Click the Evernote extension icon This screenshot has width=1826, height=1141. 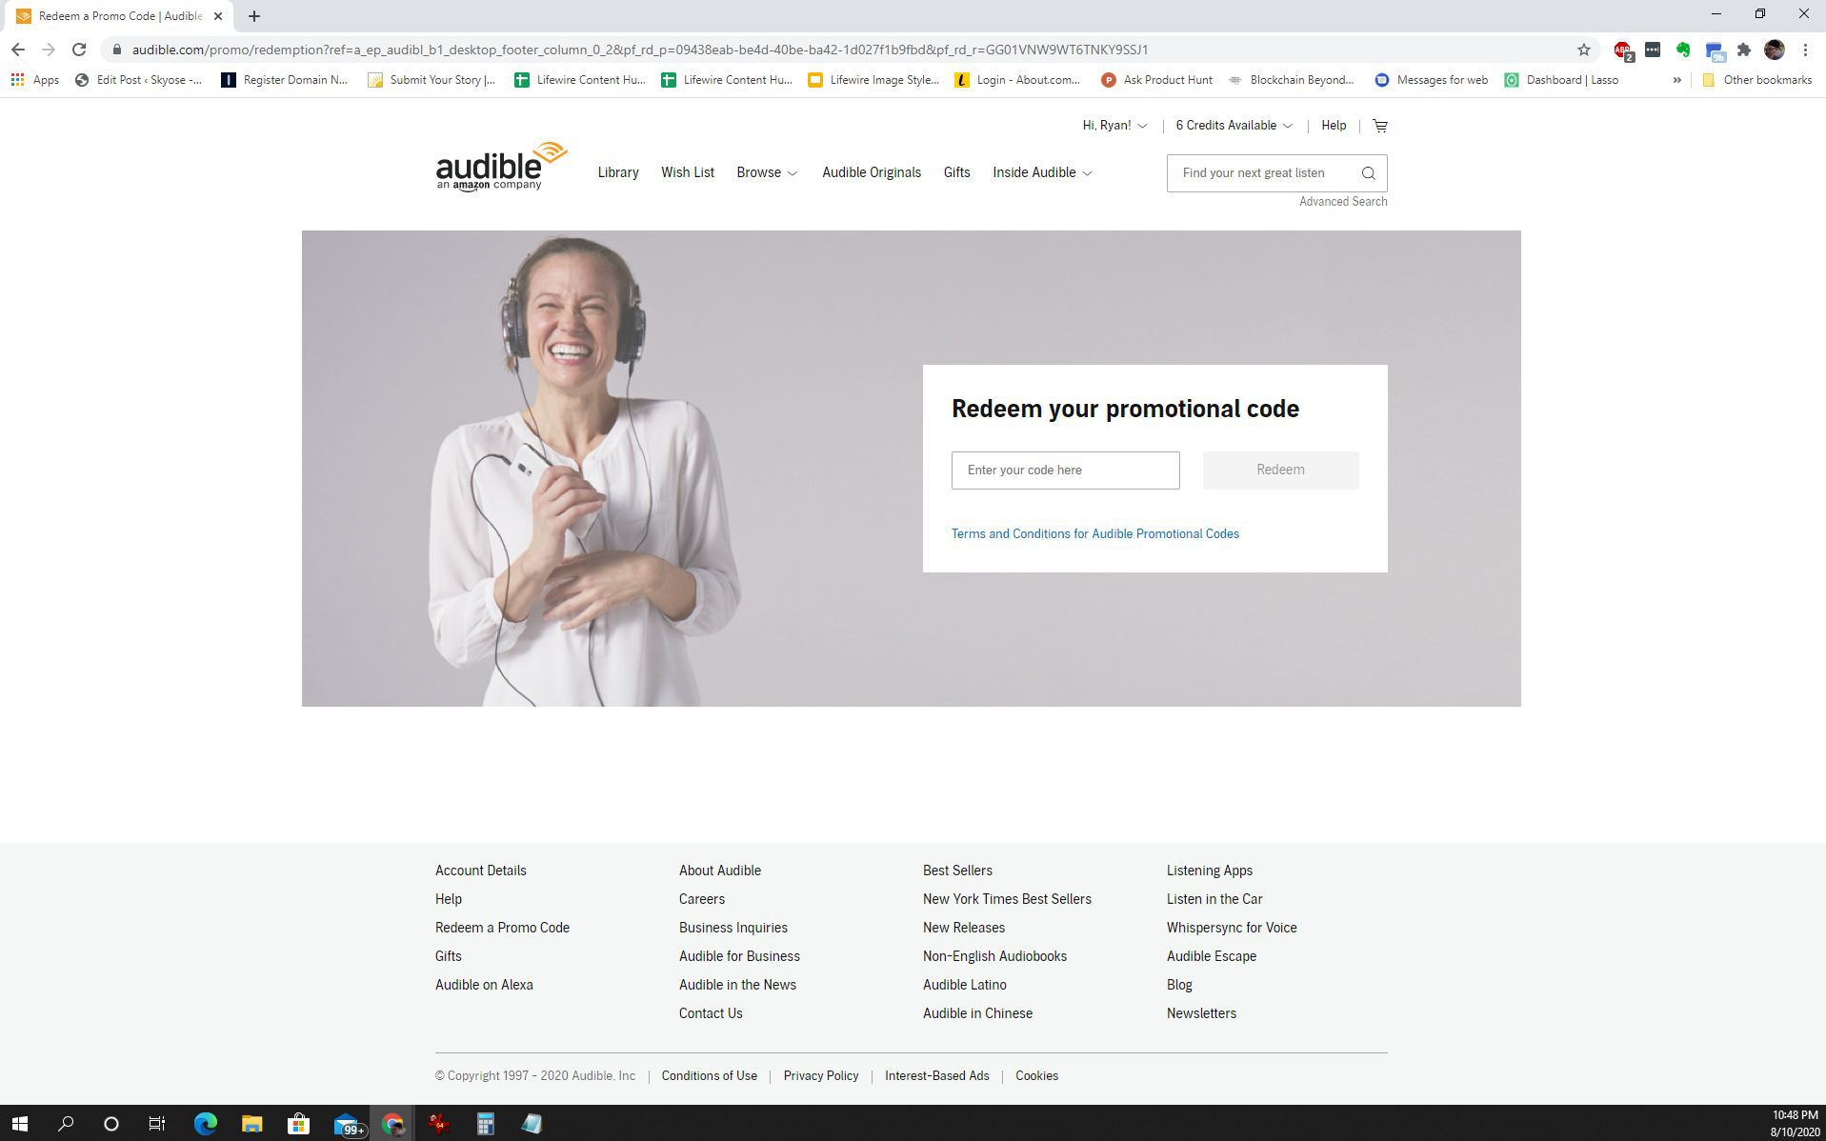1683,50
